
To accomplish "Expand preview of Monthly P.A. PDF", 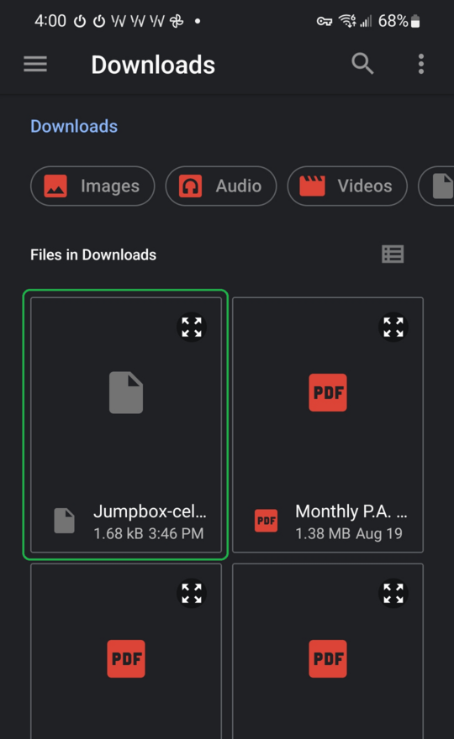I will tap(393, 327).
